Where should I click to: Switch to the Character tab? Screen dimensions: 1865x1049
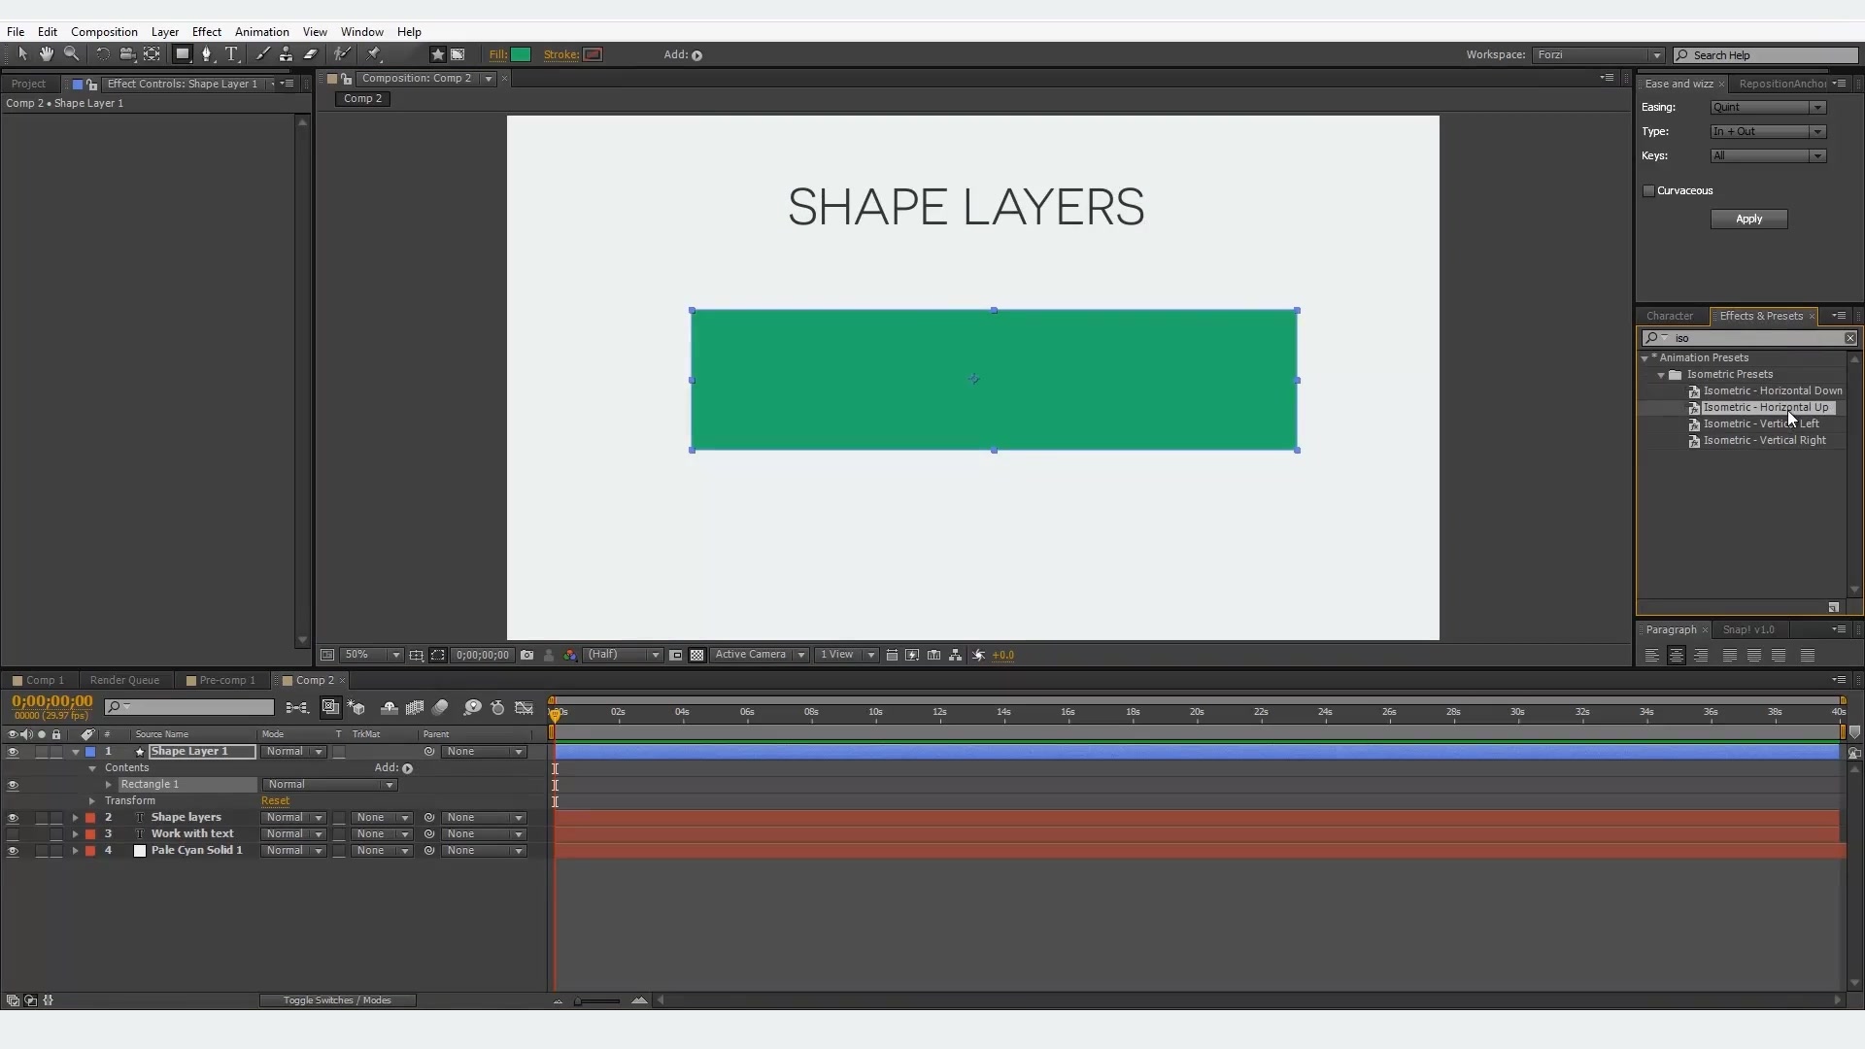[1669, 315]
